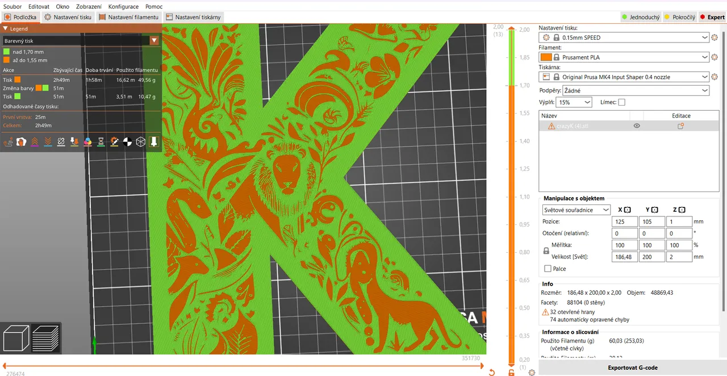Enable the Palce units checkbox
727x376 pixels.
(x=548, y=269)
